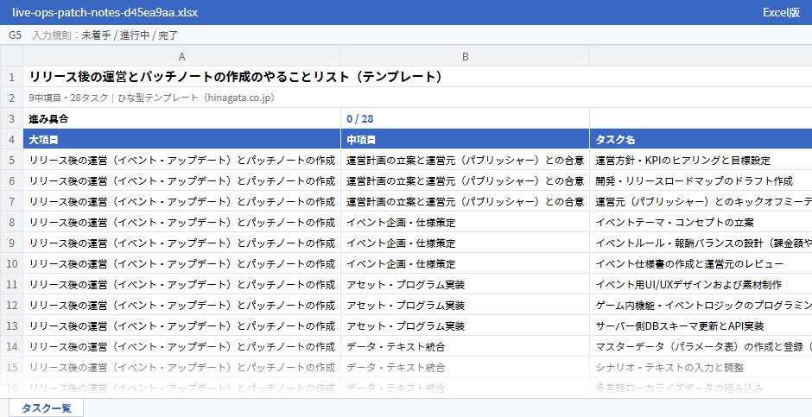
Task: Click 運営計画の立案 cell in row 7
Action: click(x=465, y=201)
